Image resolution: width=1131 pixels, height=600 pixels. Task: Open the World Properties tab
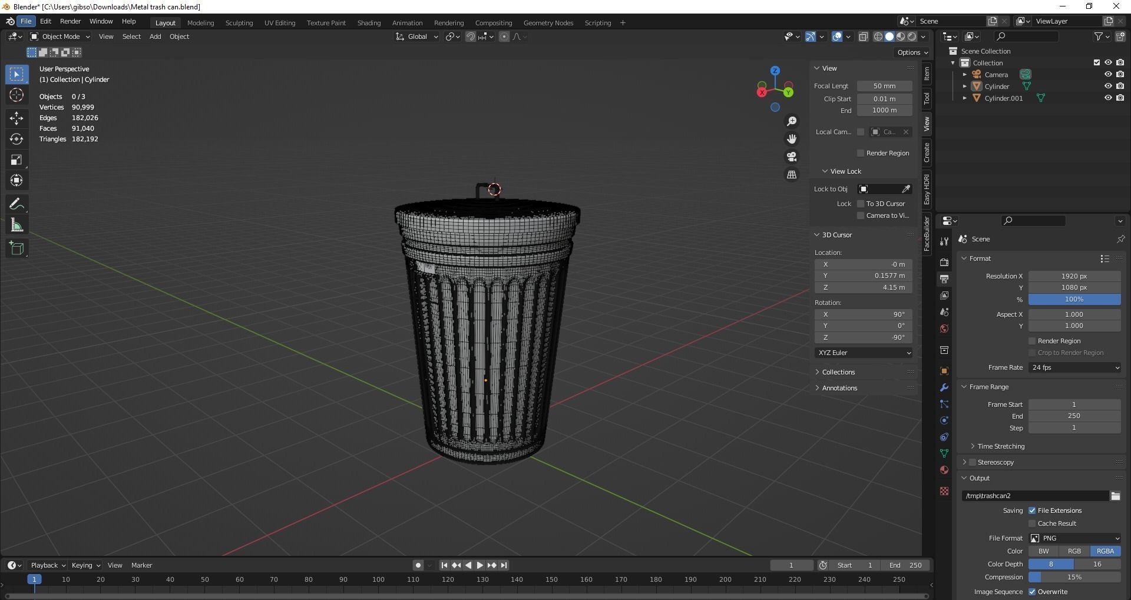pos(944,328)
